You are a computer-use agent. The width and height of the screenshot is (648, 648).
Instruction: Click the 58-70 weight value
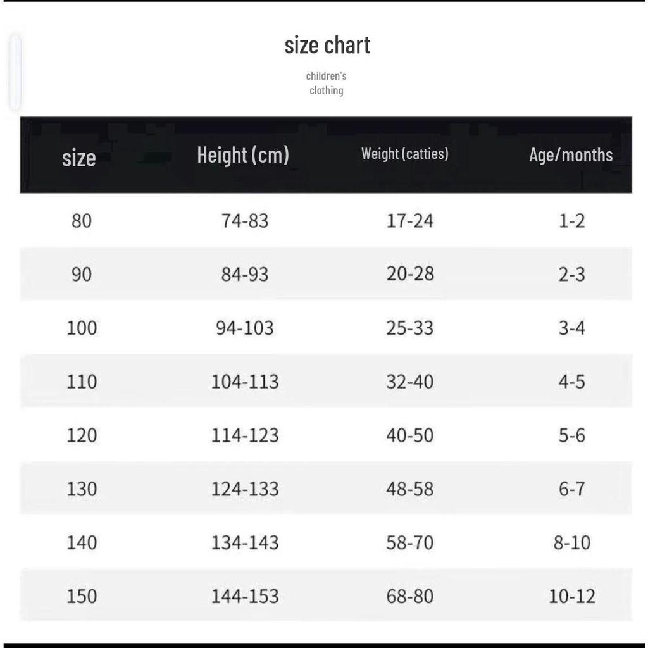(410, 542)
